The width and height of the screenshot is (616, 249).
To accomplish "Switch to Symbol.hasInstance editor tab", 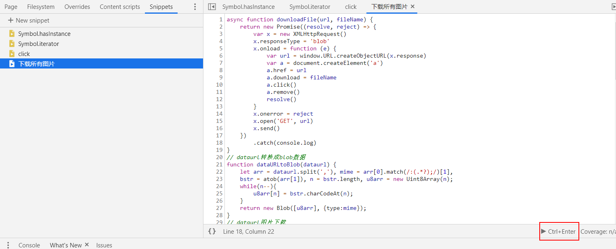I will [249, 7].
